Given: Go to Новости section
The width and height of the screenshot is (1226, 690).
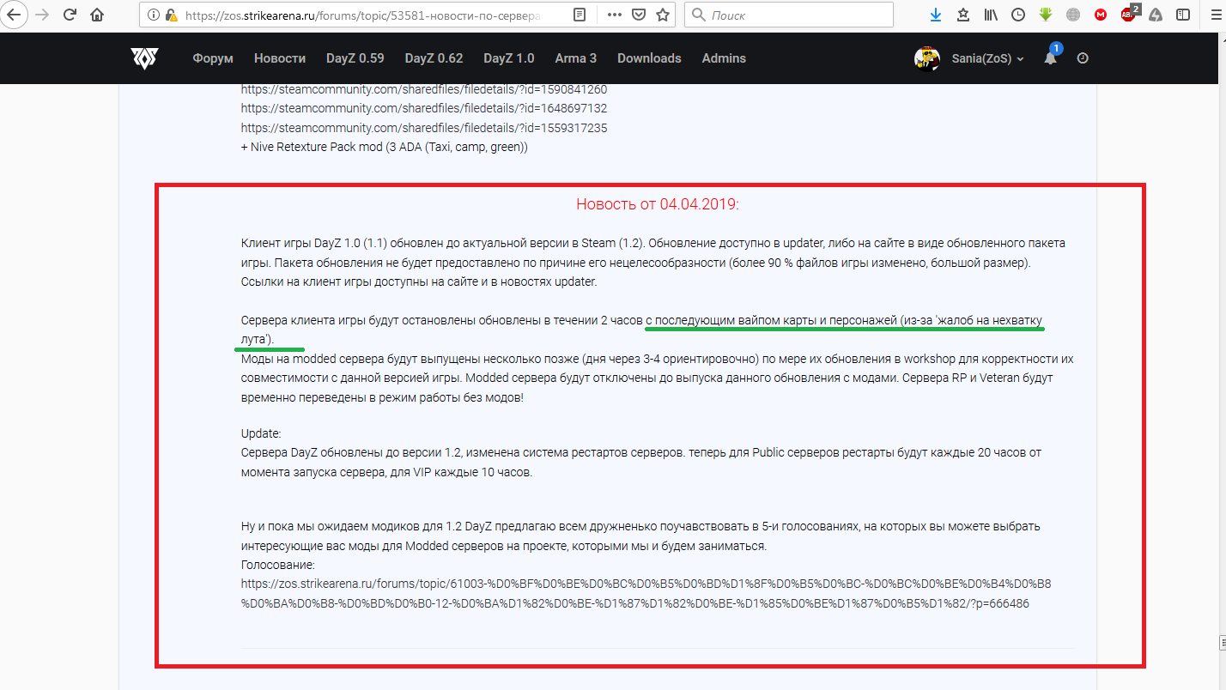Looking at the screenshot, I should point(280,58).
